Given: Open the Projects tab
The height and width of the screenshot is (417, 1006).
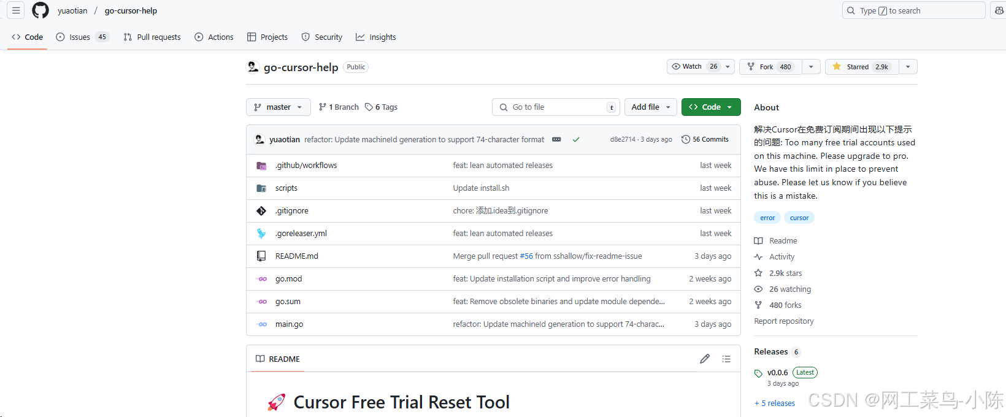Looking at the screenshot, I should pyautogui.click(x=267, y=37).
